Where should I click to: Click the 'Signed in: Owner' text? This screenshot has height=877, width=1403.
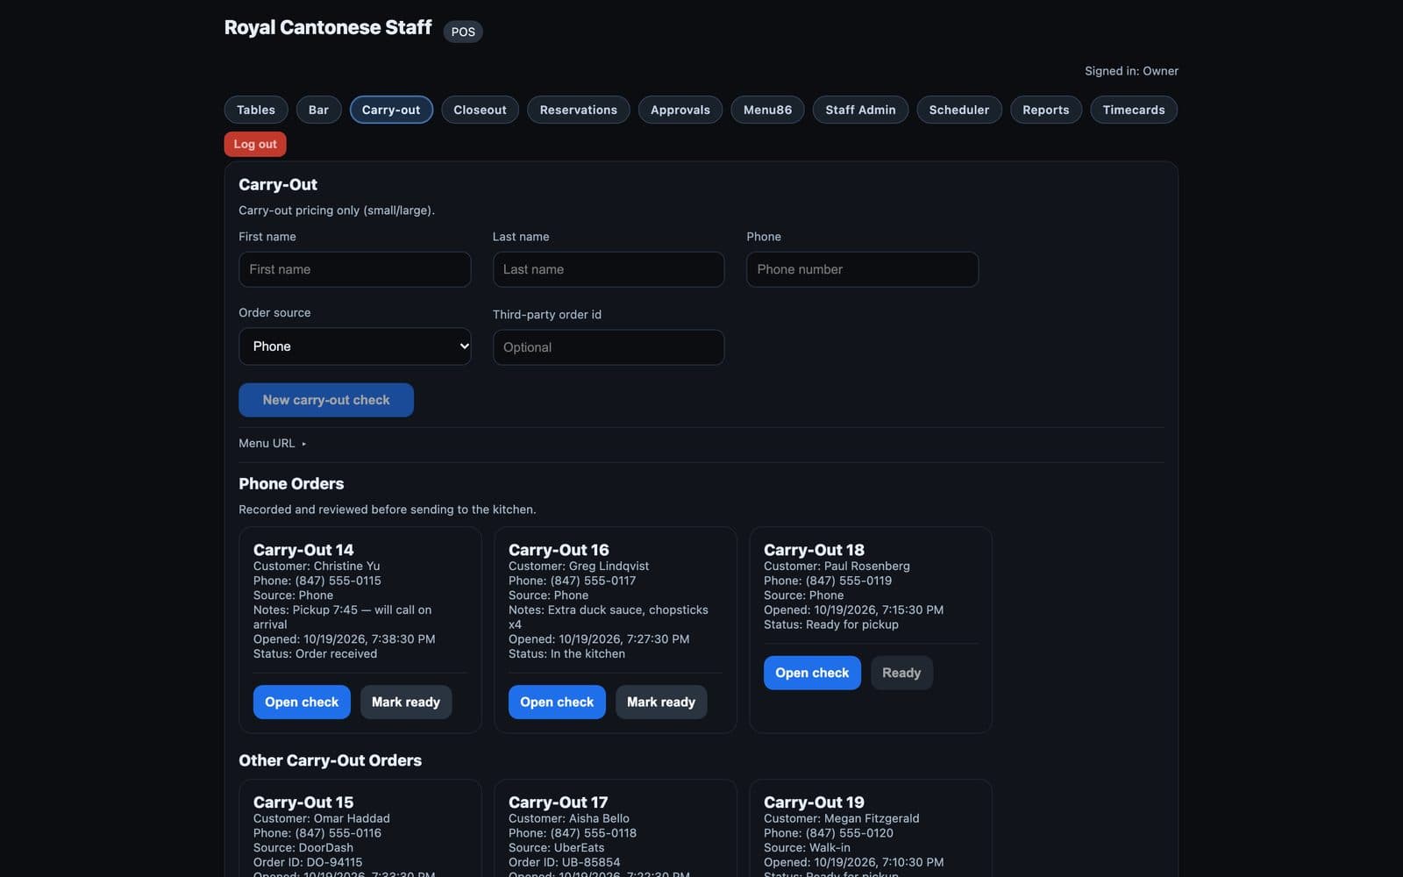[x=1131, y=71]
